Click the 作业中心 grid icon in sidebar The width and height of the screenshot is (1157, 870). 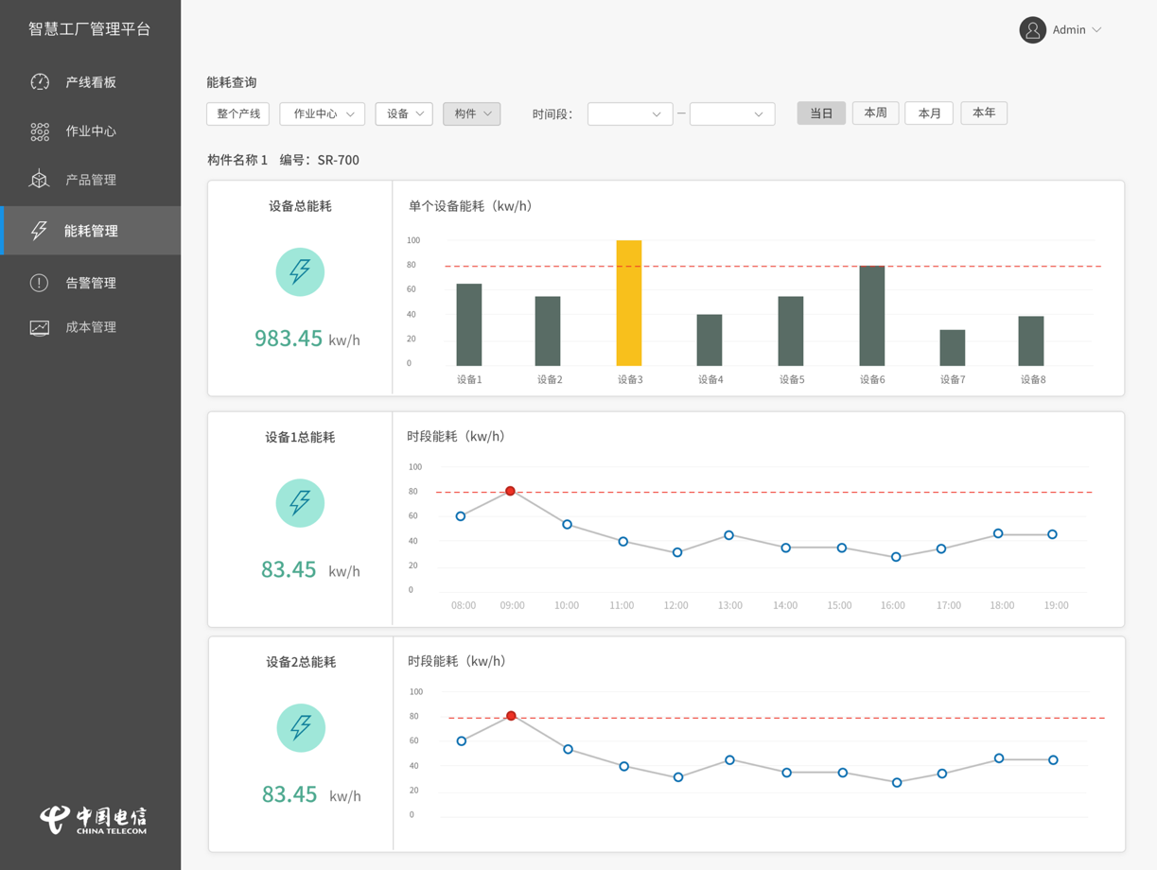(40, 131)
